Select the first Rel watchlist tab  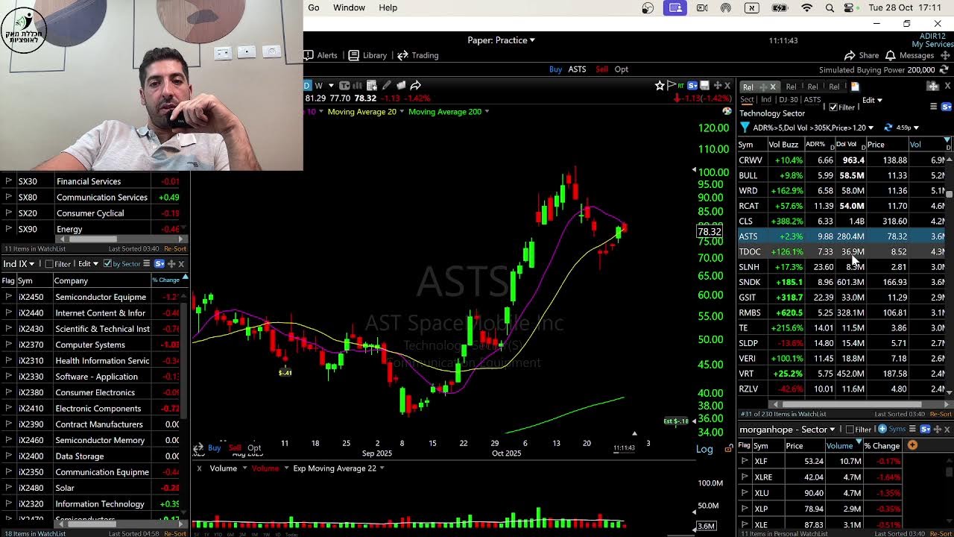point(748,87)
